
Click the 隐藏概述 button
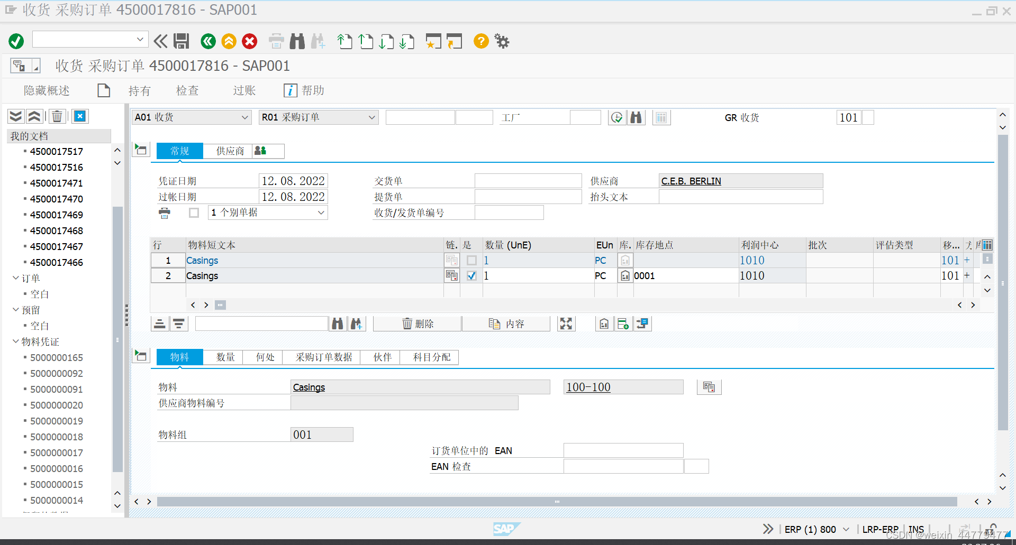[47, 90]
